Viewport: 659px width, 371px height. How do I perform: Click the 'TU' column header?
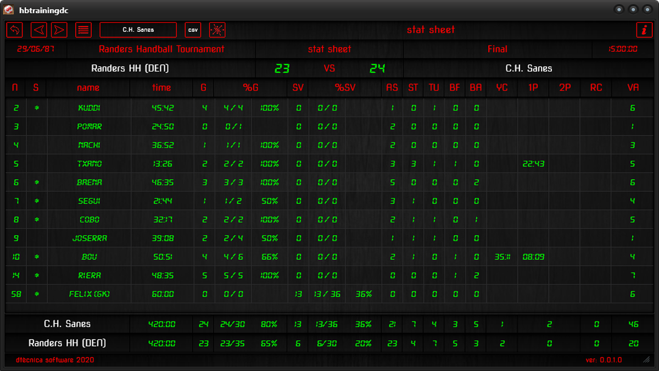pos(434,87)
